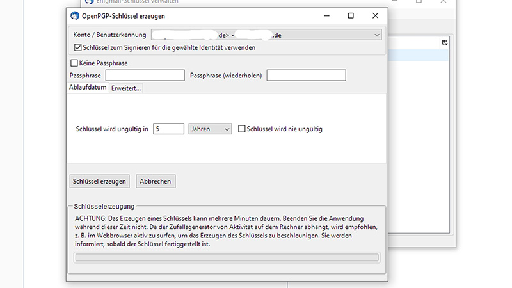Toggle 'Schlüssel zum Signieren' checkbox
This screenshot has height=288, width=512.
(x=78, y=47)
